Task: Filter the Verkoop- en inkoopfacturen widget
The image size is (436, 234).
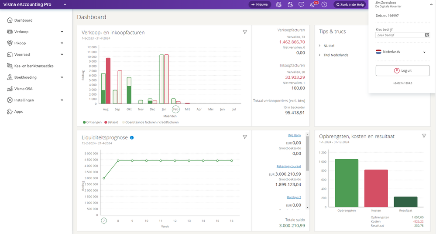Action: point(245,32)
